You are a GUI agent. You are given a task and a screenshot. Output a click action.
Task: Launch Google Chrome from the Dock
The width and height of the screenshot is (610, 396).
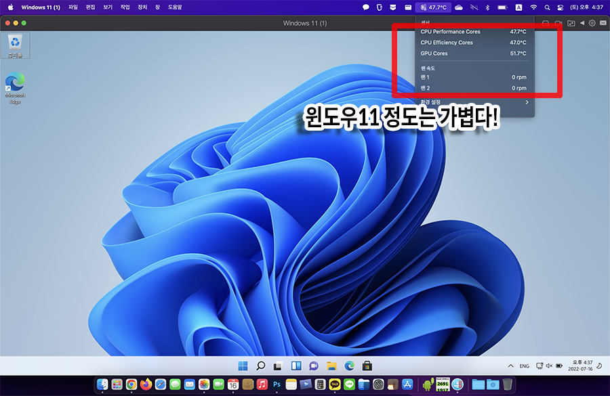point(131,384)
